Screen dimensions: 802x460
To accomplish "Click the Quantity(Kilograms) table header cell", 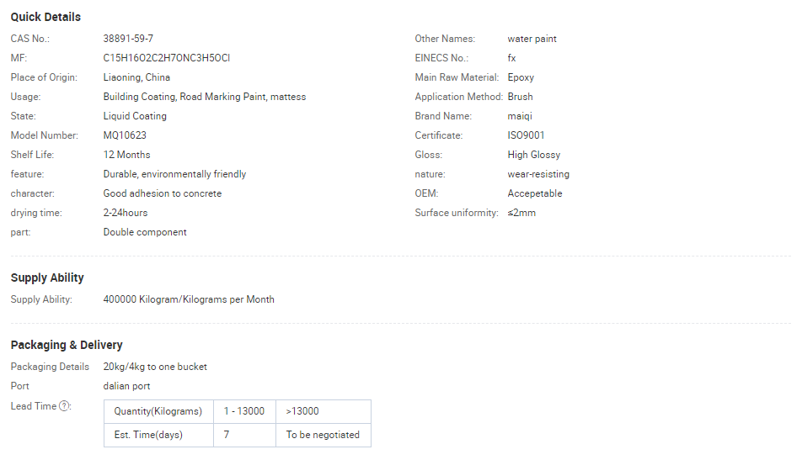I will click(x=158, y=411).
